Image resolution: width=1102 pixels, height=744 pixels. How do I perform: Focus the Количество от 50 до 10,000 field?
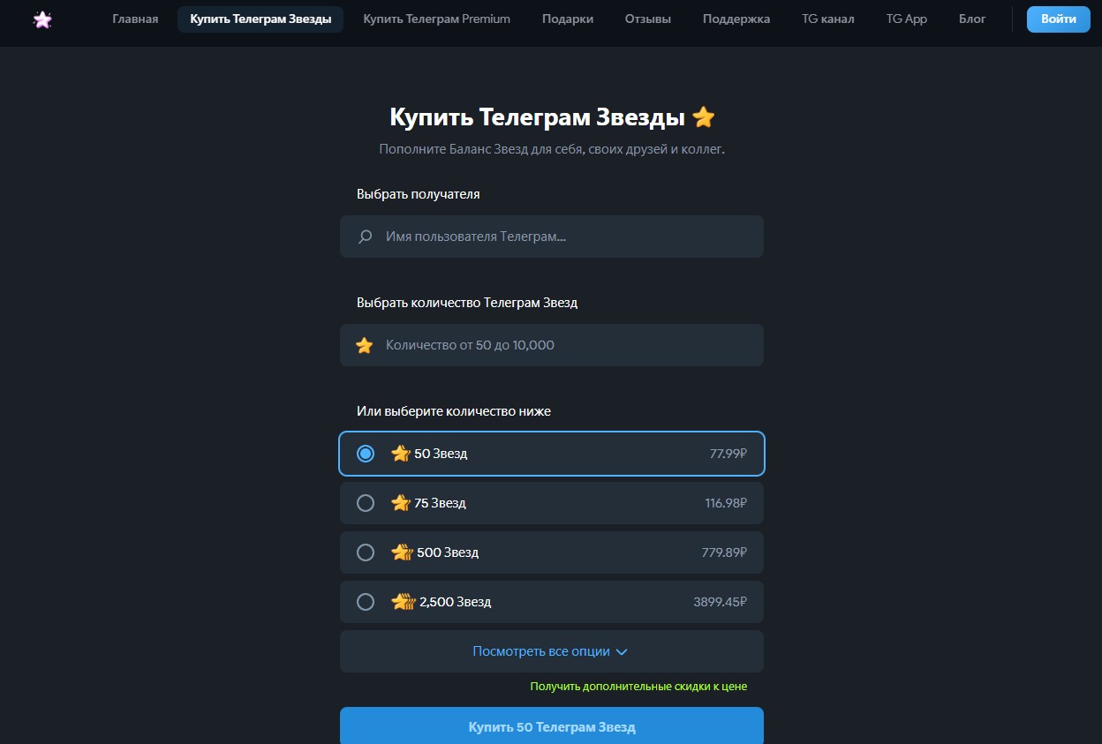click(x=552, y=345)
